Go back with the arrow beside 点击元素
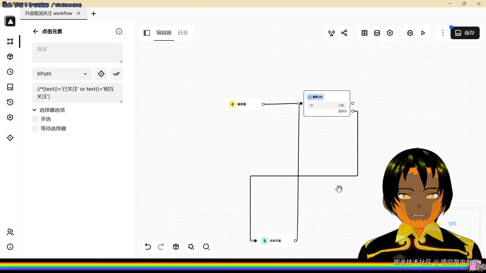This screenshot has height=273, width=486. point(35,31)
